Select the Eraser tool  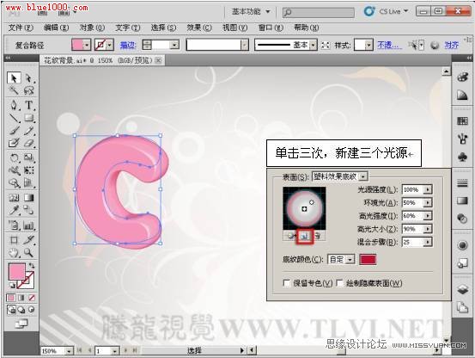(29, 143)
